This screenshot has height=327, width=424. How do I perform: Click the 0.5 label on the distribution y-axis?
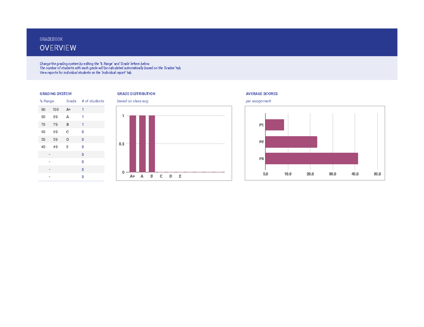[121, 144]
